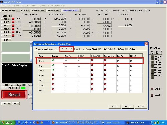Toggle Step Low Active for X Axis
Image resolution: width=167 pixels, height=125 pixels.
point(105,60)
